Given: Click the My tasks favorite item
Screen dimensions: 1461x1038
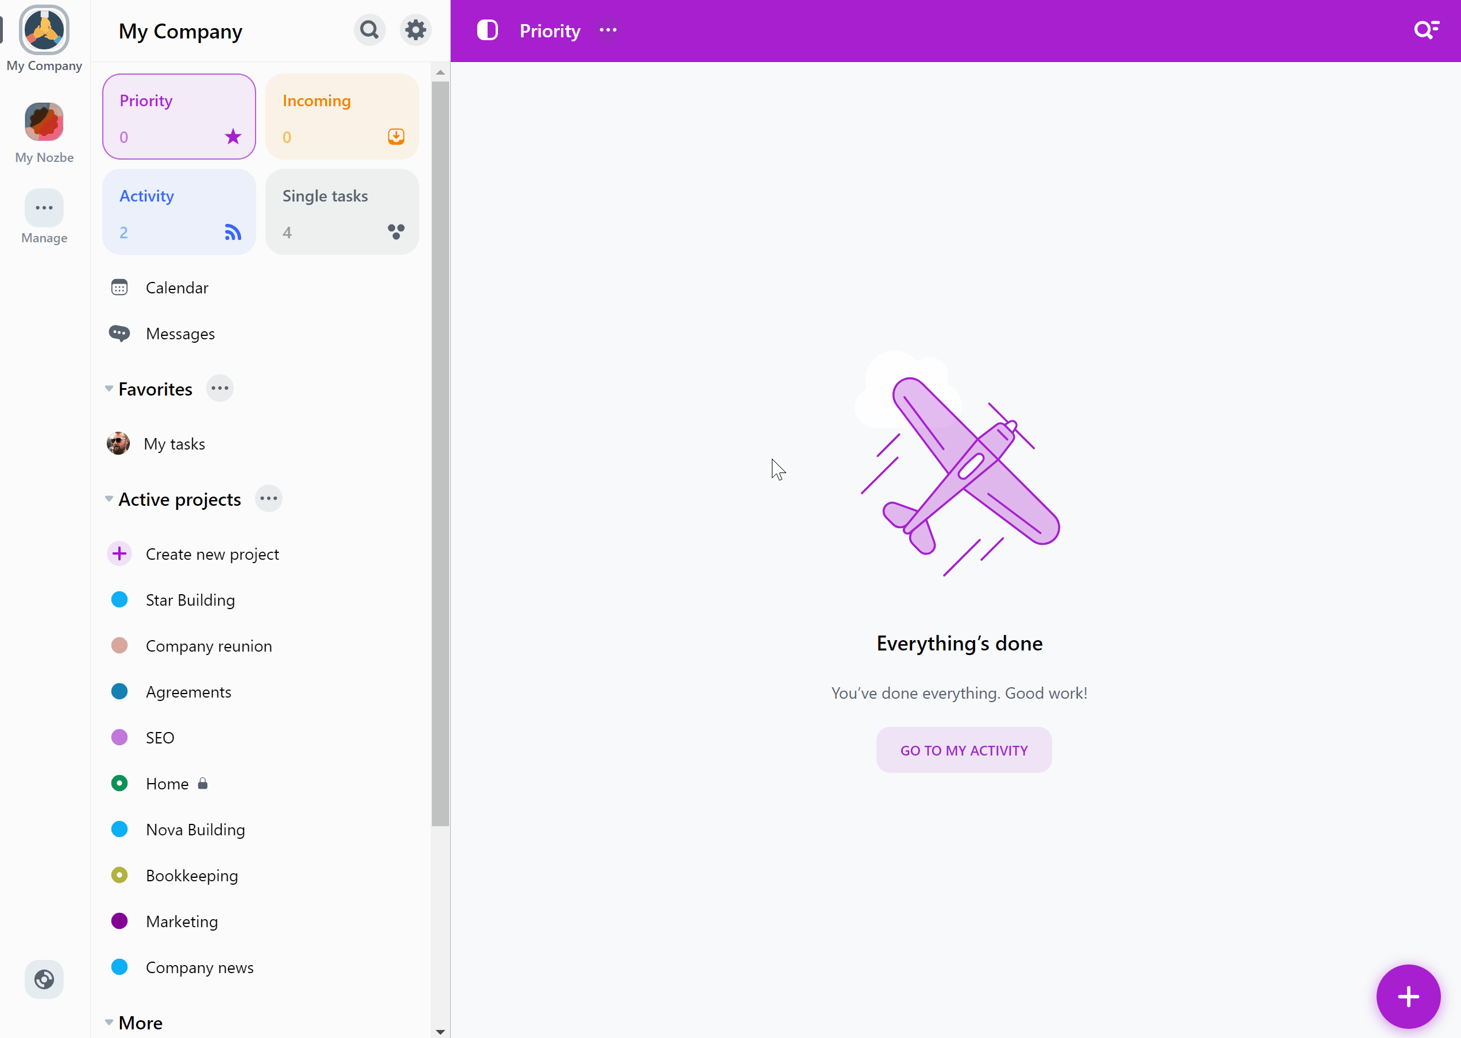Looking at the screenshot, I should pyautogui.click(x=175, y=444).
